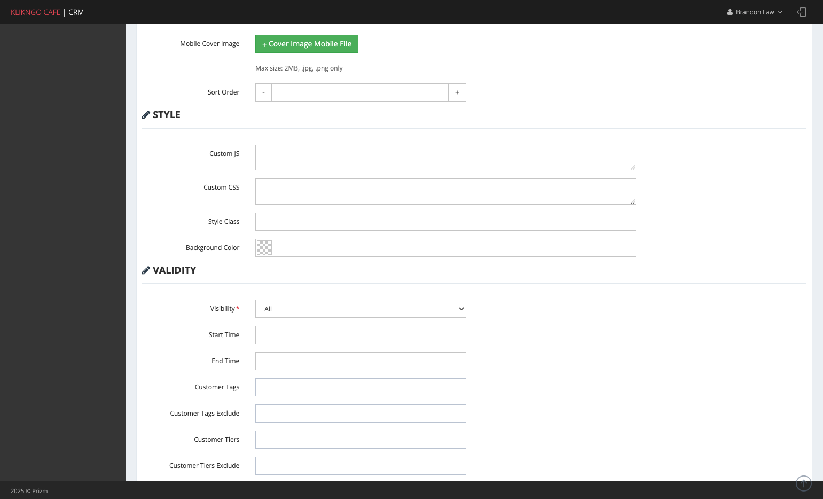Focus the Customer Tiers input field
This screenshot has width=823, height=499.
(x=360, y=440)
